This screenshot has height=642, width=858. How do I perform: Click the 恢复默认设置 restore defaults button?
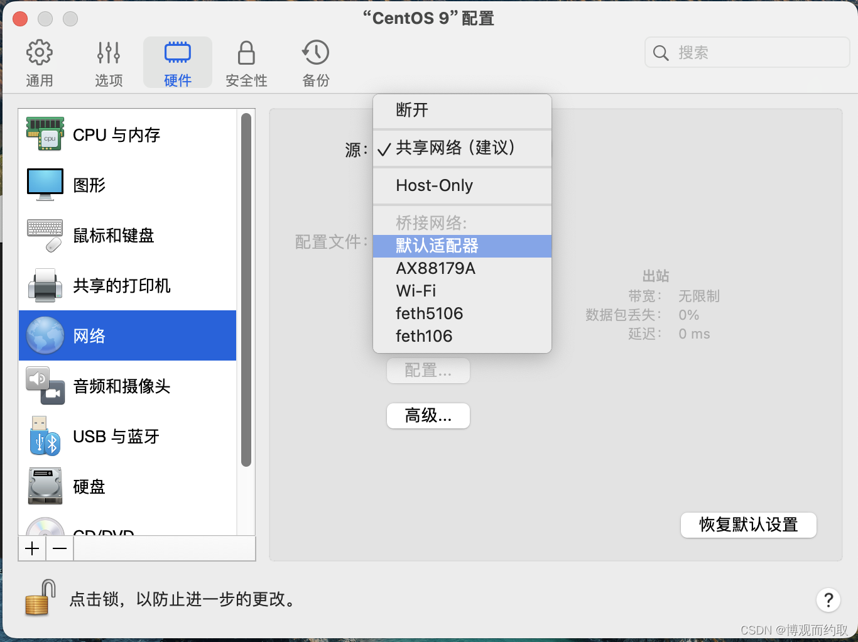[x=749, y=525]
